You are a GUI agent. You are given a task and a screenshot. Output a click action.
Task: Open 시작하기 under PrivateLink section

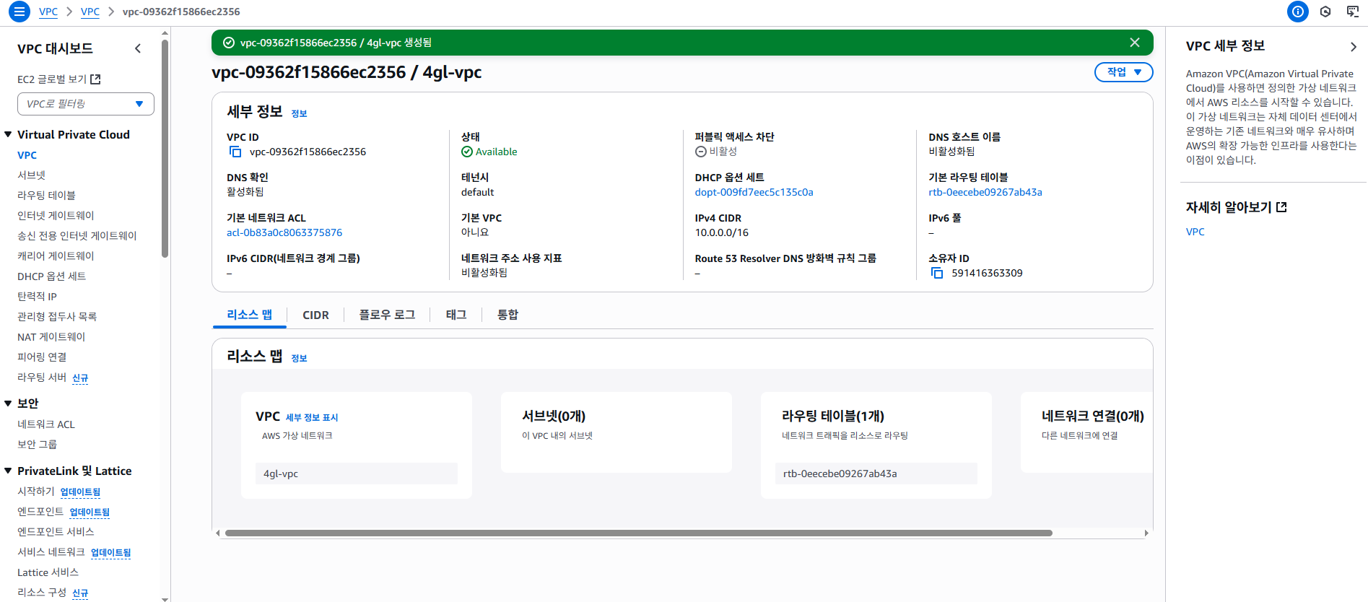(35, 492)
